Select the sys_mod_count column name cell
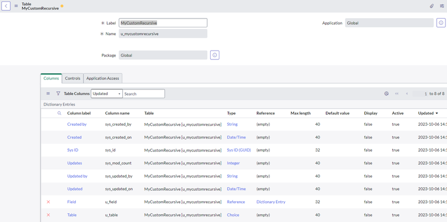 118,163
